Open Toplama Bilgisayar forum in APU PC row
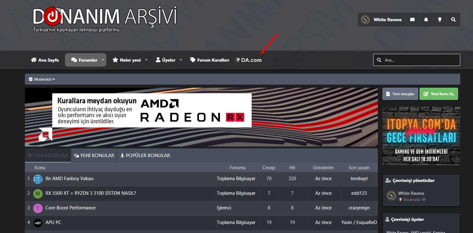The height and width of the screenshot is (233, 473). click(x=236, y=222)
